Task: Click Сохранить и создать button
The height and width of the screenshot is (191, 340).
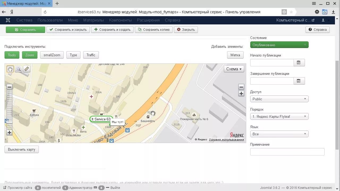Action: pos(112,30)
